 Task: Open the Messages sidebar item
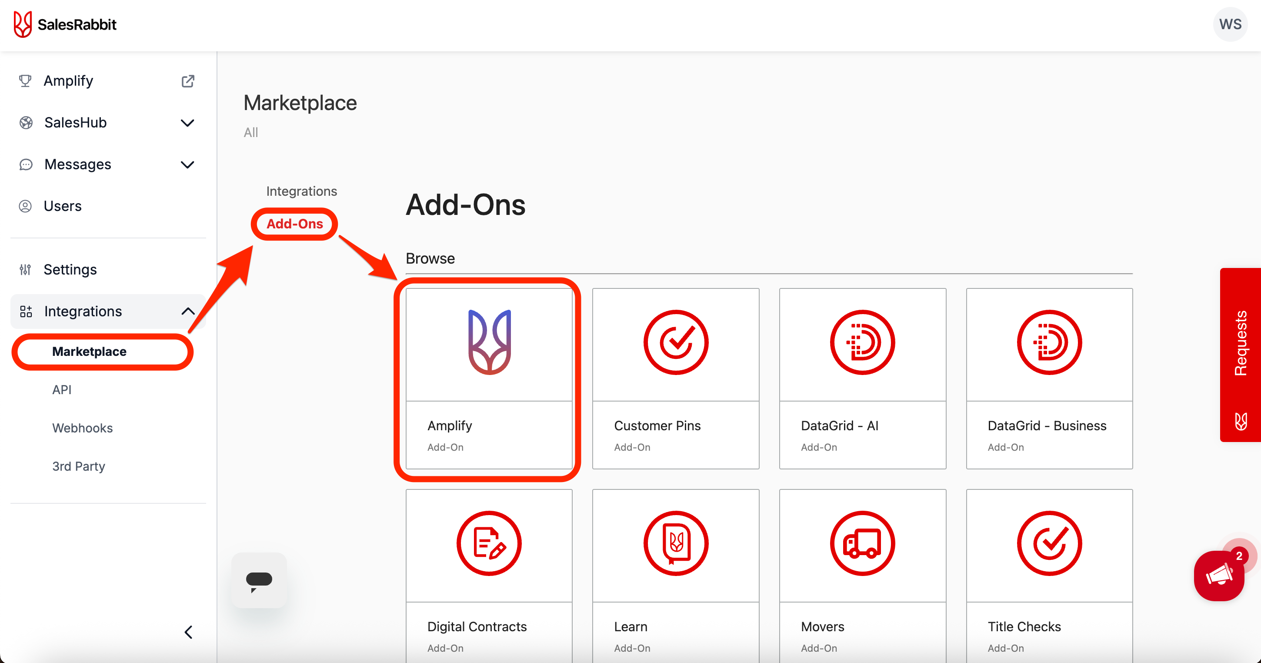(78, 164)
